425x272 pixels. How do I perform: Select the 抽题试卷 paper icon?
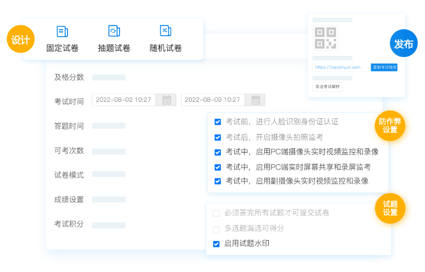pyautogui.click(x=114, y=31)
